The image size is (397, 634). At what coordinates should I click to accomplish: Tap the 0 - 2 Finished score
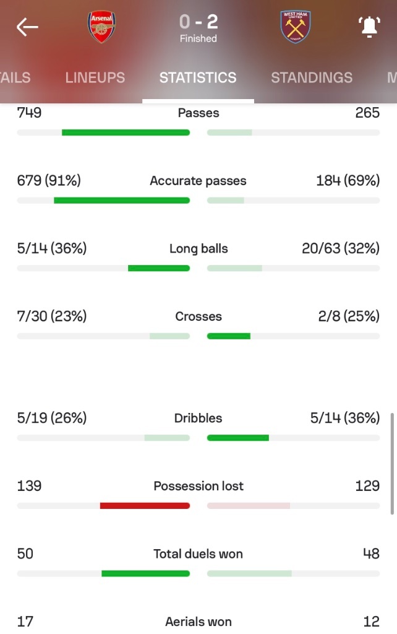point(198,28)
